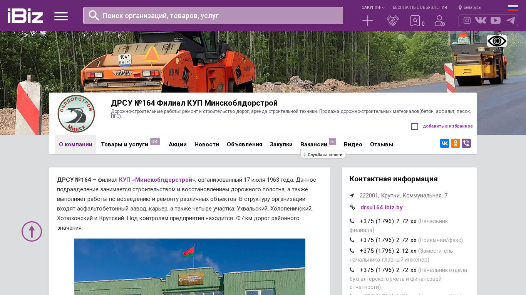
Task: Open the Акции tab
Action: point(178,144)
